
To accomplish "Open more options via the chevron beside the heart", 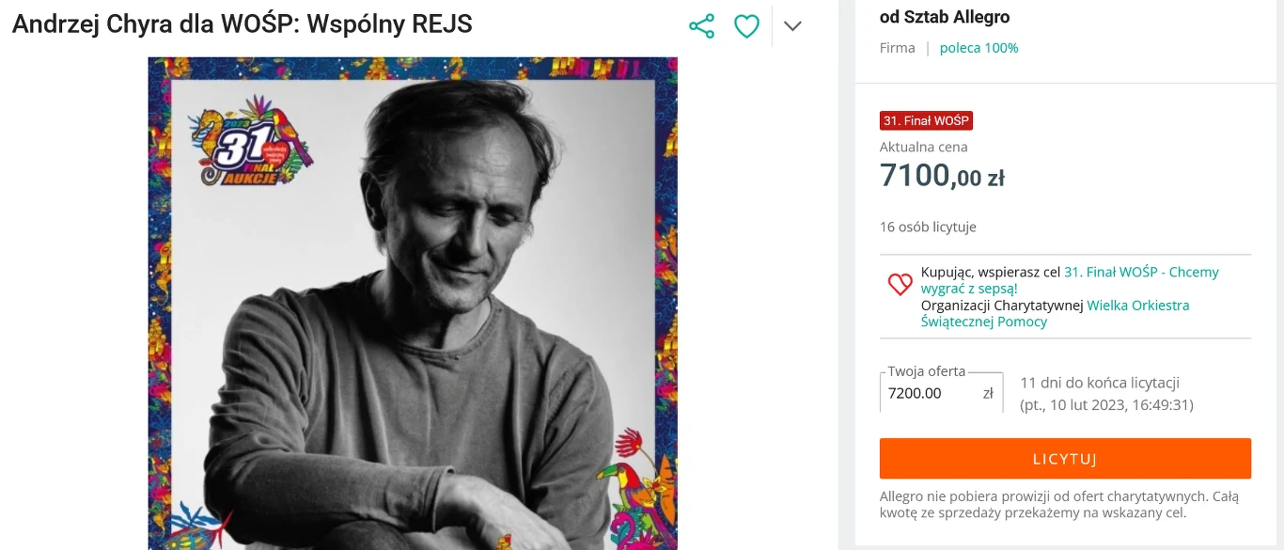I will [792, 25].
